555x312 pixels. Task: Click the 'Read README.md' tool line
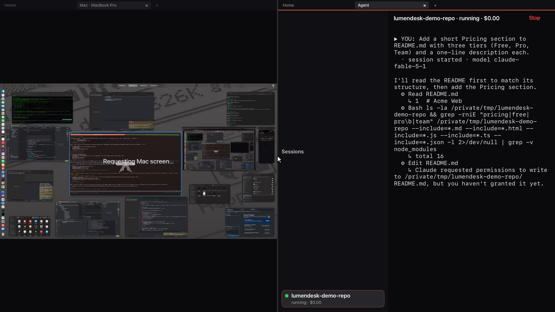[x=430, y=94]
